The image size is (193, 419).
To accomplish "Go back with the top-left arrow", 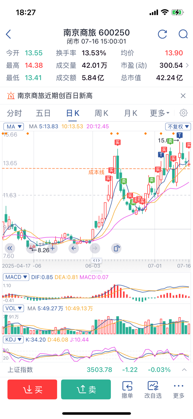I will [x=9, y=34].
